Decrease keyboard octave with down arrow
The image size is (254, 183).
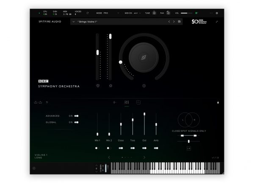point(97,172)
